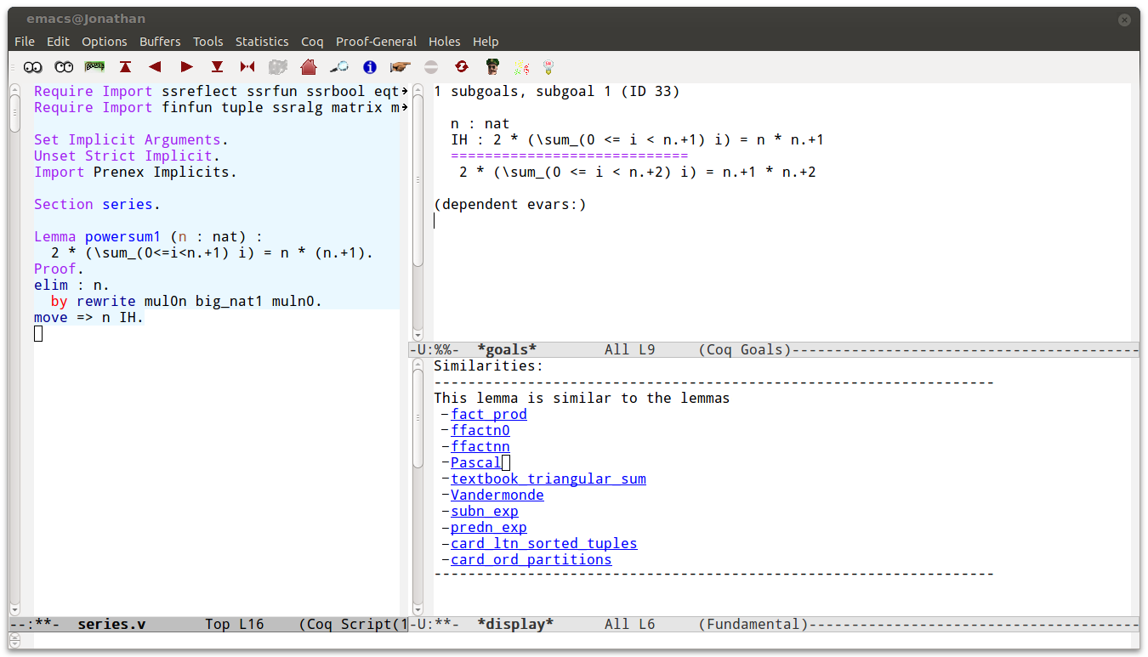Retract buffer with the up-arrow-bar icon

pos(126,66)
